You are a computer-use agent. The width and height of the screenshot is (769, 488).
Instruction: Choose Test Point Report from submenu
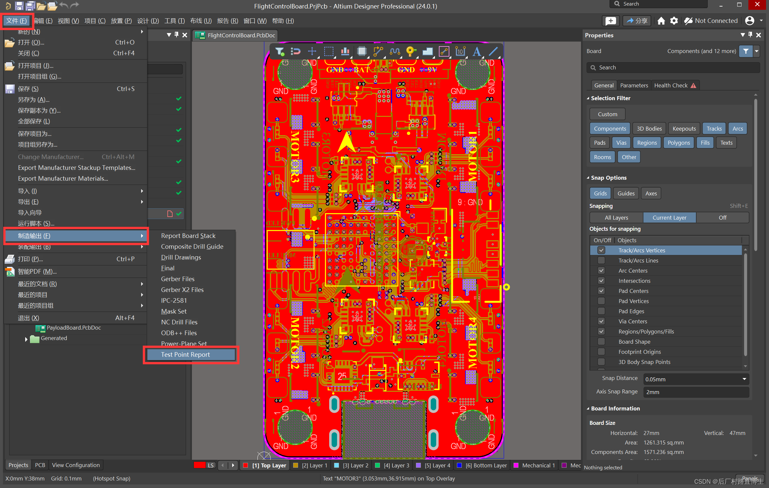(x=191, y=354)
